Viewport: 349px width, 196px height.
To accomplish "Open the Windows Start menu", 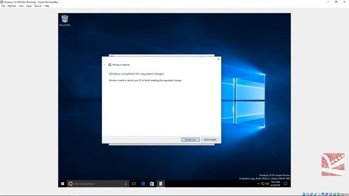I will coord(63,184).
